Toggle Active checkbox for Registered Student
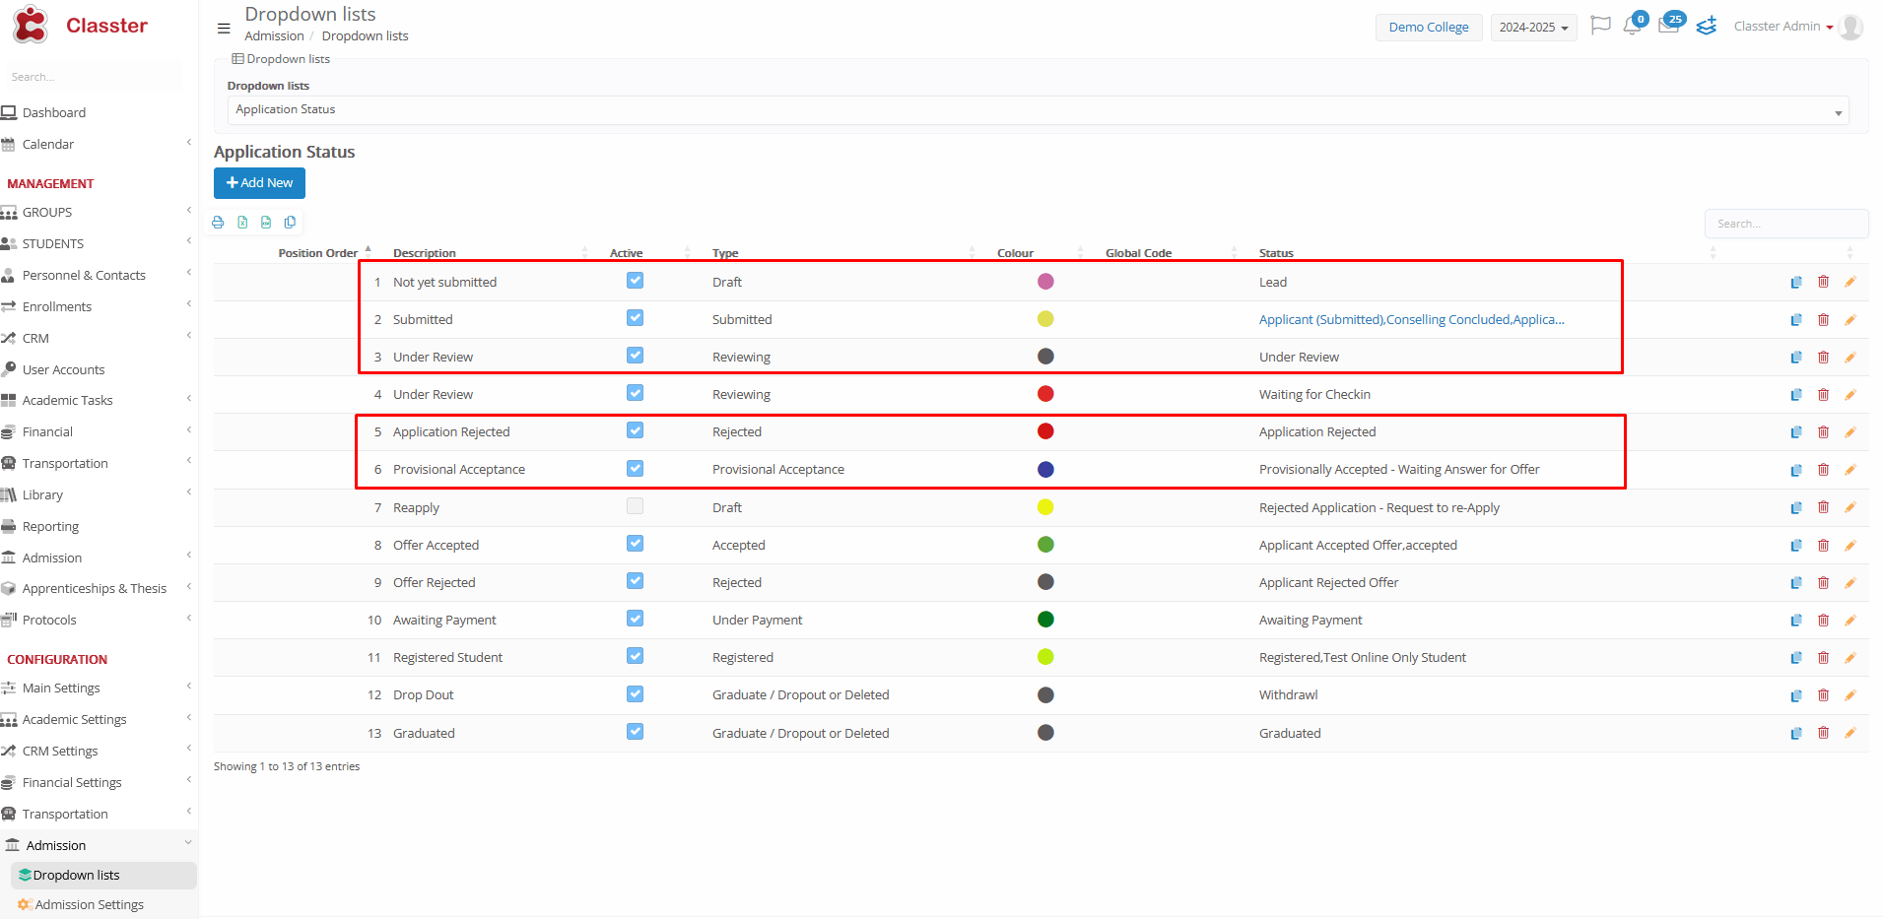The image size is (1883, 919). (635, 656)
